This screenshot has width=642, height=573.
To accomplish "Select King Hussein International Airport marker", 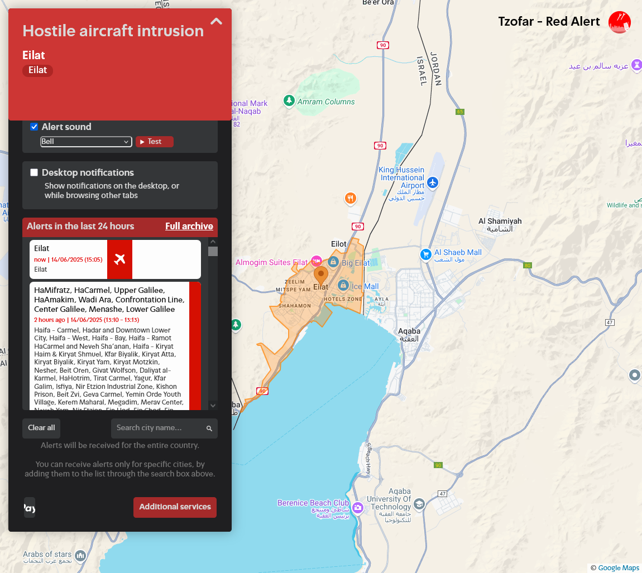I will pos(433,182).
